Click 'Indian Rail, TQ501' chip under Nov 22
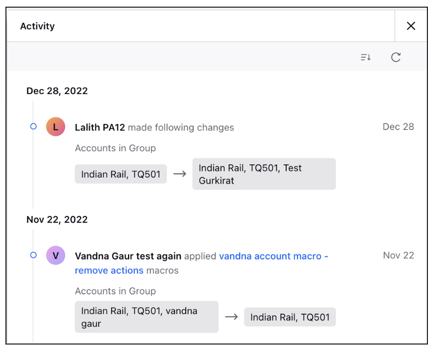Viewport: 437px width, 350px height. pos(290,317)
